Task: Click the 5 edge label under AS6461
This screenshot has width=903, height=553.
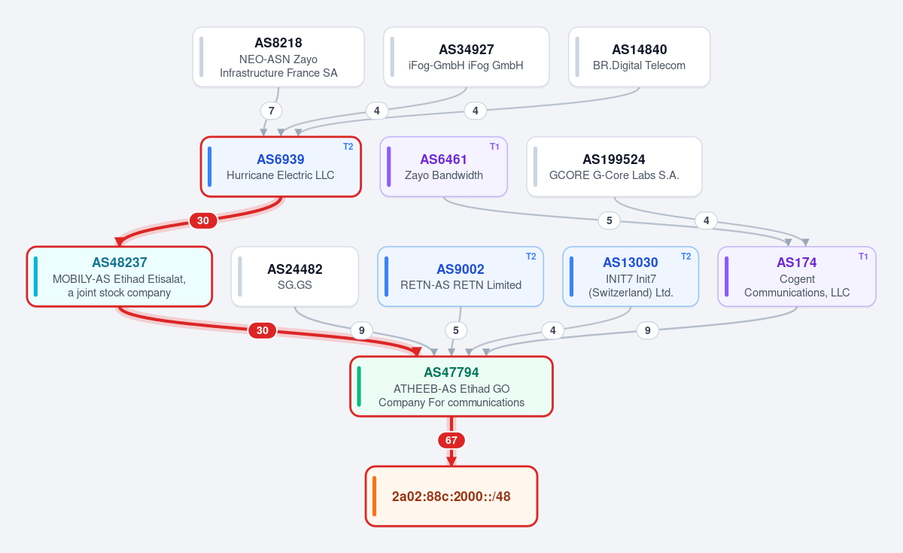Action: 609,220
